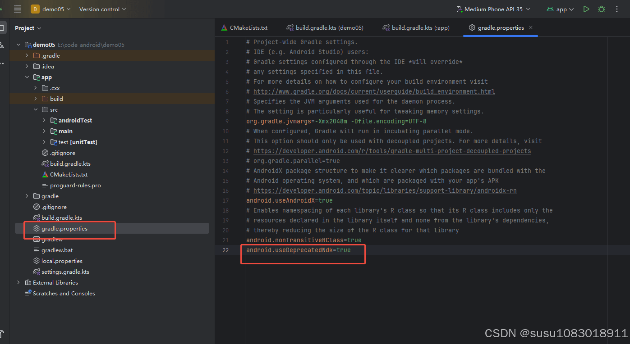The image size is (630, 344).
Task: Open the androidx-rn developer.android.com link
Action: pos(385,190)
